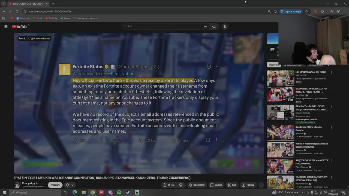Open a new tab with the plus button

pos(53,4)
